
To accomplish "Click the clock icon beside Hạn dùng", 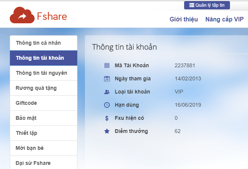I will point(107,105).
